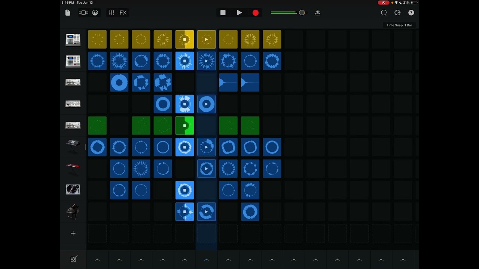Select second drum machine track icon

(73, 61)
